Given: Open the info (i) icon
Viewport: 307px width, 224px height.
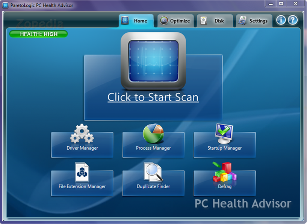Looking at the screenshot, I should 281,20.
